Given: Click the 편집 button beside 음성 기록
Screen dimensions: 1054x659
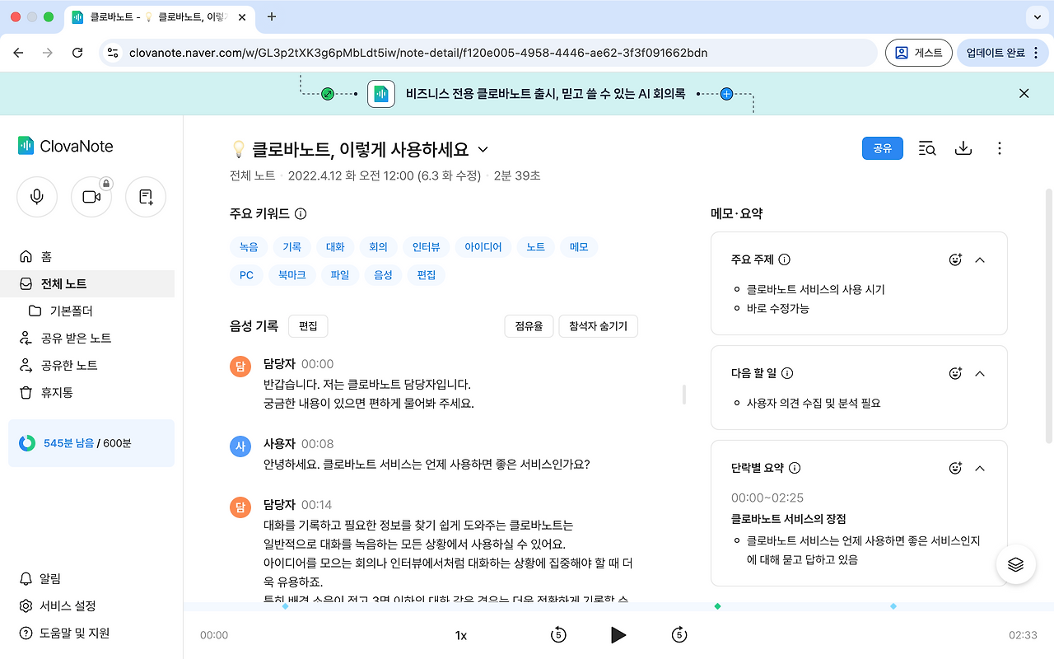Looking at the screenshot, I should [308, 326].
